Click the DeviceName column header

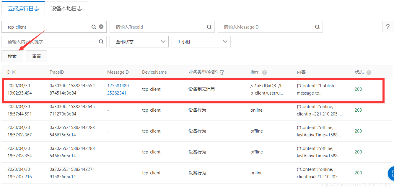pyautogui.click(x=154, y=72)
